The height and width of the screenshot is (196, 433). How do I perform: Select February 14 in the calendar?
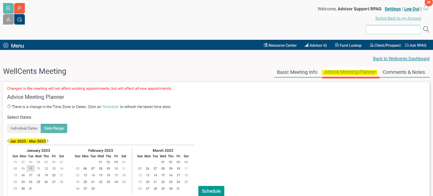click(93, 175)
